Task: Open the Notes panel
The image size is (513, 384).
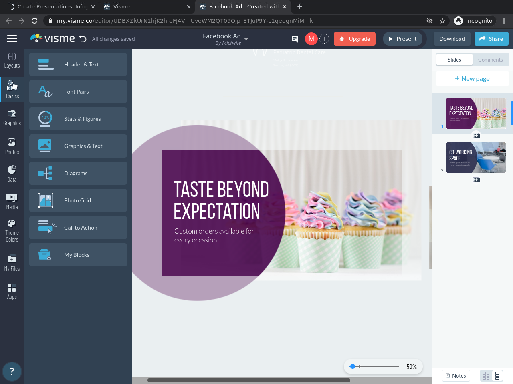Action: (x=456, y=376)
